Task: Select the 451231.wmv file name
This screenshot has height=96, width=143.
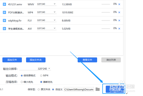Action: pyautogui.click(x=15, y=4)
